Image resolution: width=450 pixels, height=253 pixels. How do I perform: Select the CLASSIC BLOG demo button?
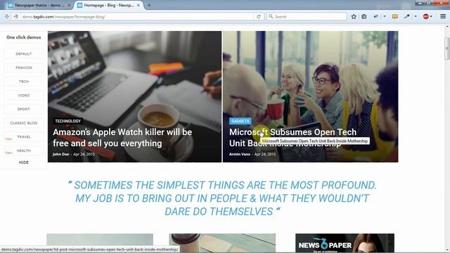(x=24, y=123)
